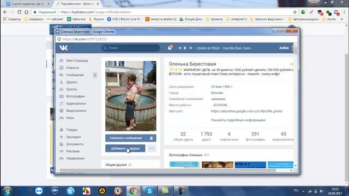Open the проекты bookmark folder
Screen dimensions: 349x196
(x=214, y=19)
